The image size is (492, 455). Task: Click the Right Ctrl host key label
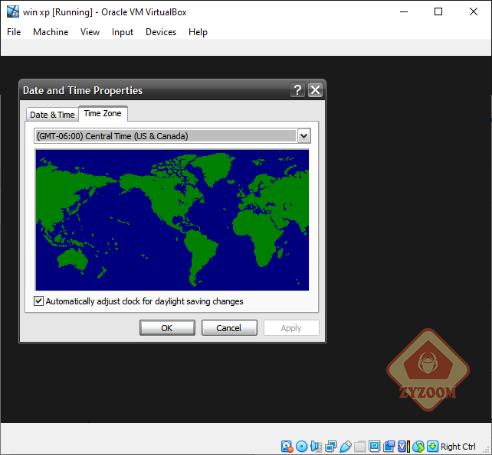click(x=458, y=447)
